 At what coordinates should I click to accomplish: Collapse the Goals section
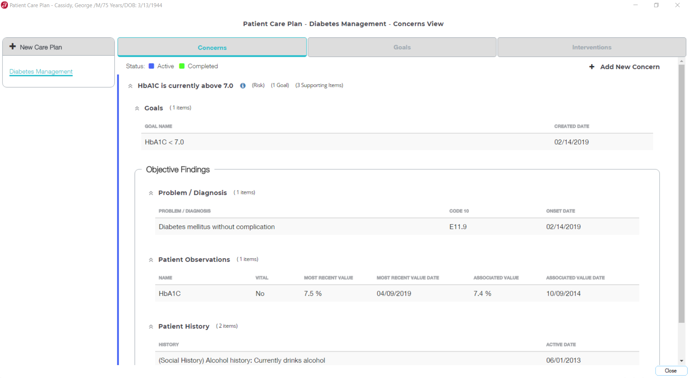(x=137, y=108)
